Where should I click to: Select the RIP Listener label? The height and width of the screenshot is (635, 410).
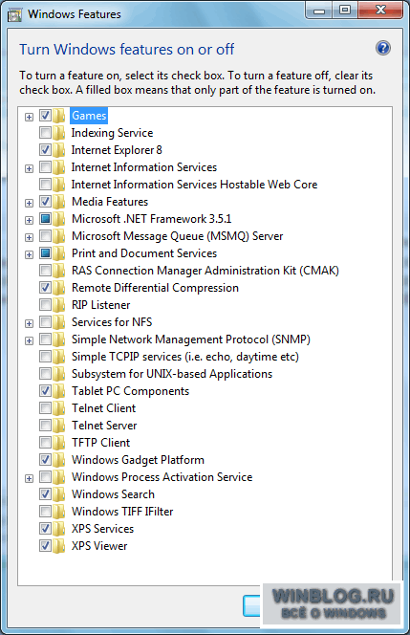tap(100, 305)
